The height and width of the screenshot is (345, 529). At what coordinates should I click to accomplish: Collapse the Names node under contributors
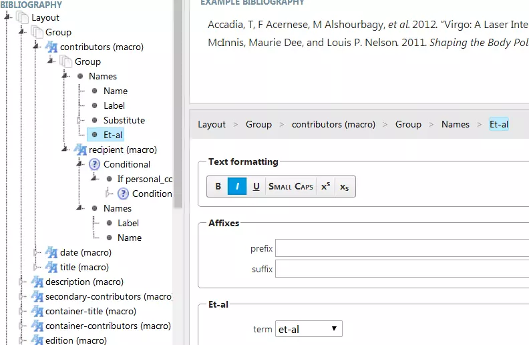[65, 76]
